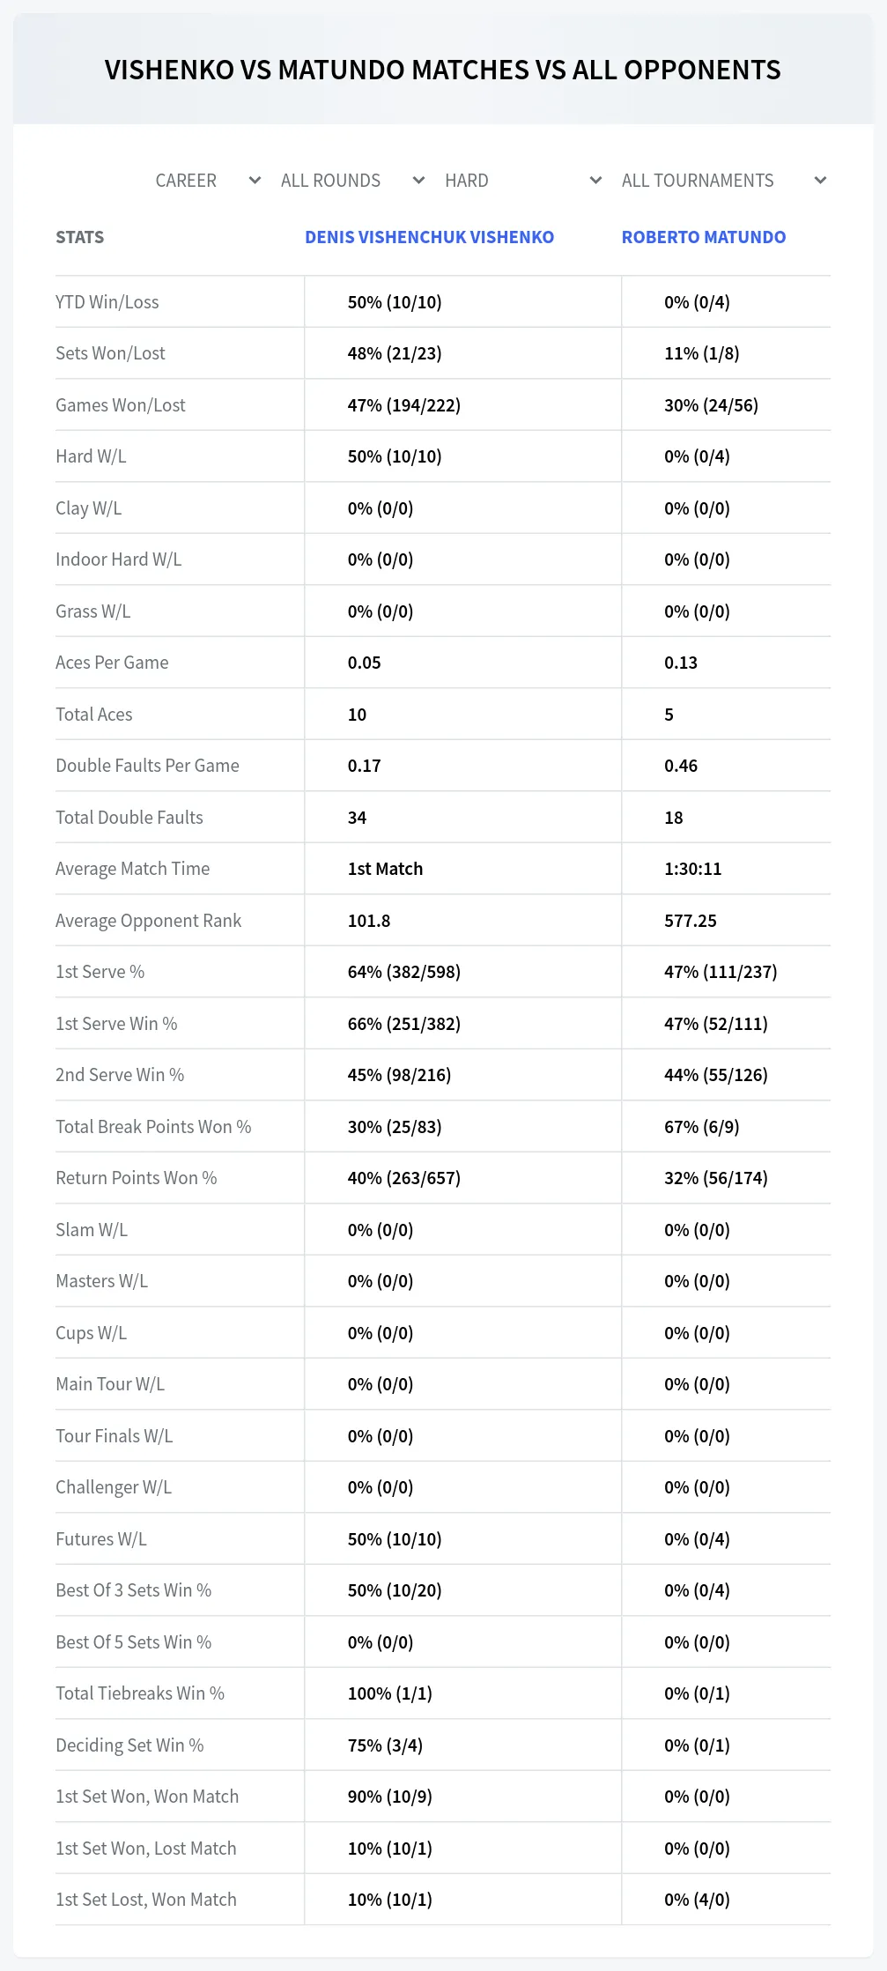Click the chevron beside ALL ROUNDS
This screenshot has width=887, height=1971.
[x=418, y=181]
